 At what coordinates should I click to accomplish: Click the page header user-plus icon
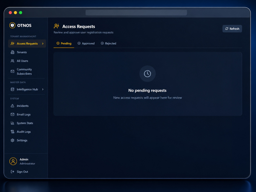pyautogui.click(x=57, y=26)
